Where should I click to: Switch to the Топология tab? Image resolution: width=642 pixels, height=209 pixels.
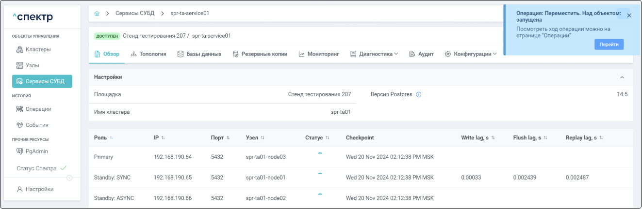click(148, 54)
